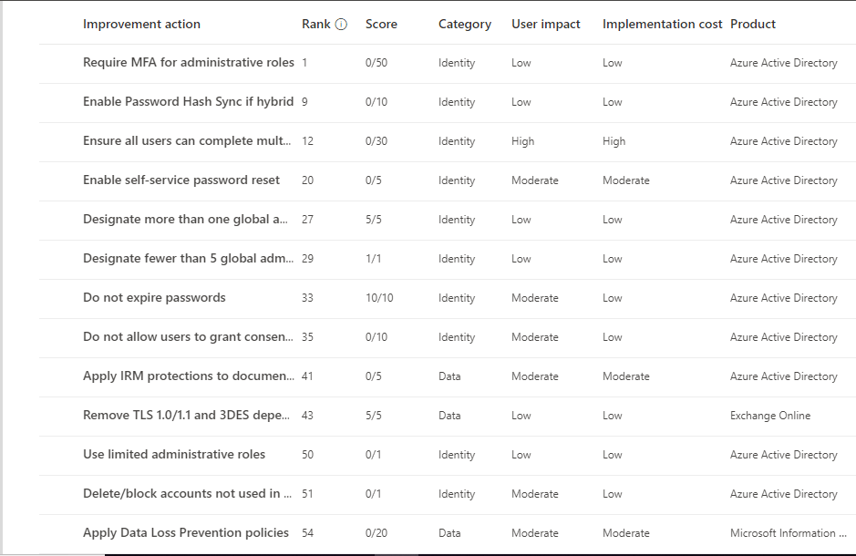856x556 pixels.
Task: Sort by Improvement action column header
Action: tap(141, 24)
